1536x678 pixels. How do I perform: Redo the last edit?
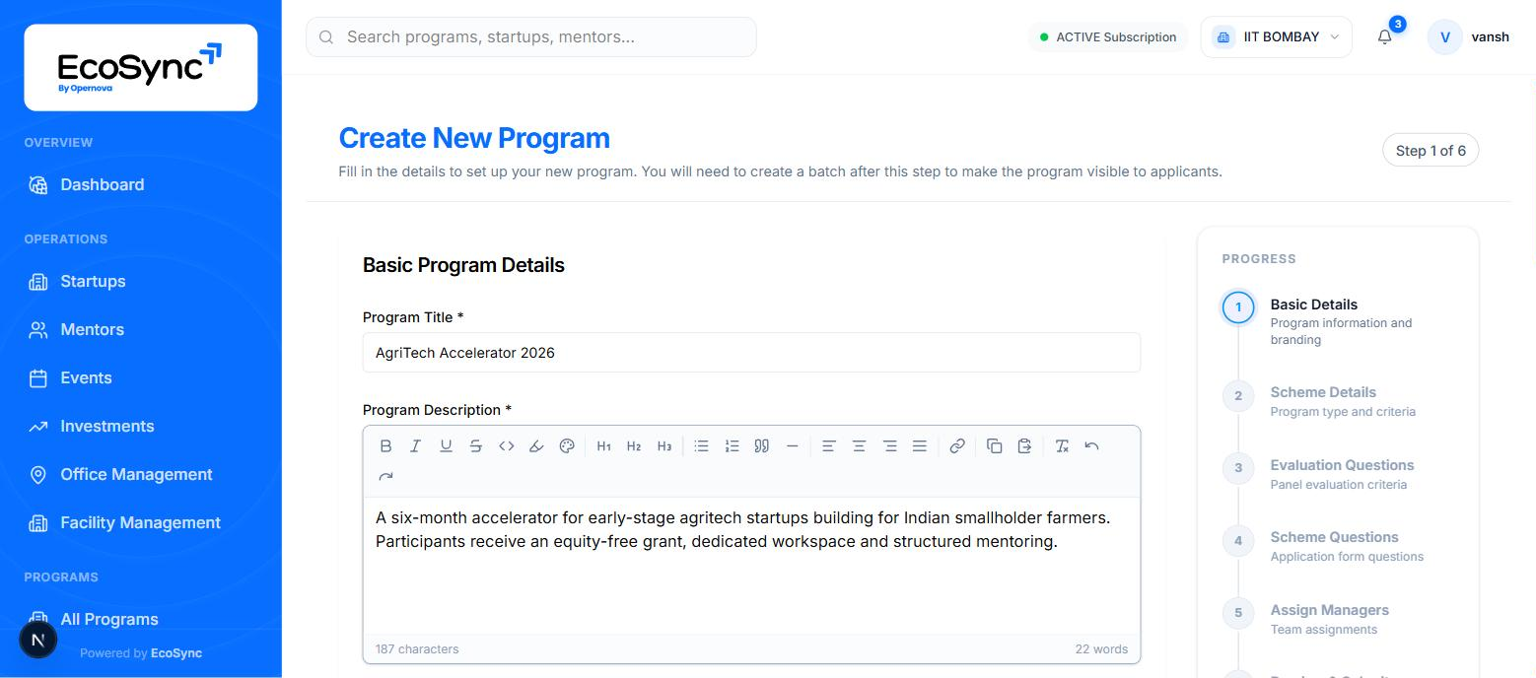tap(385, 477)
